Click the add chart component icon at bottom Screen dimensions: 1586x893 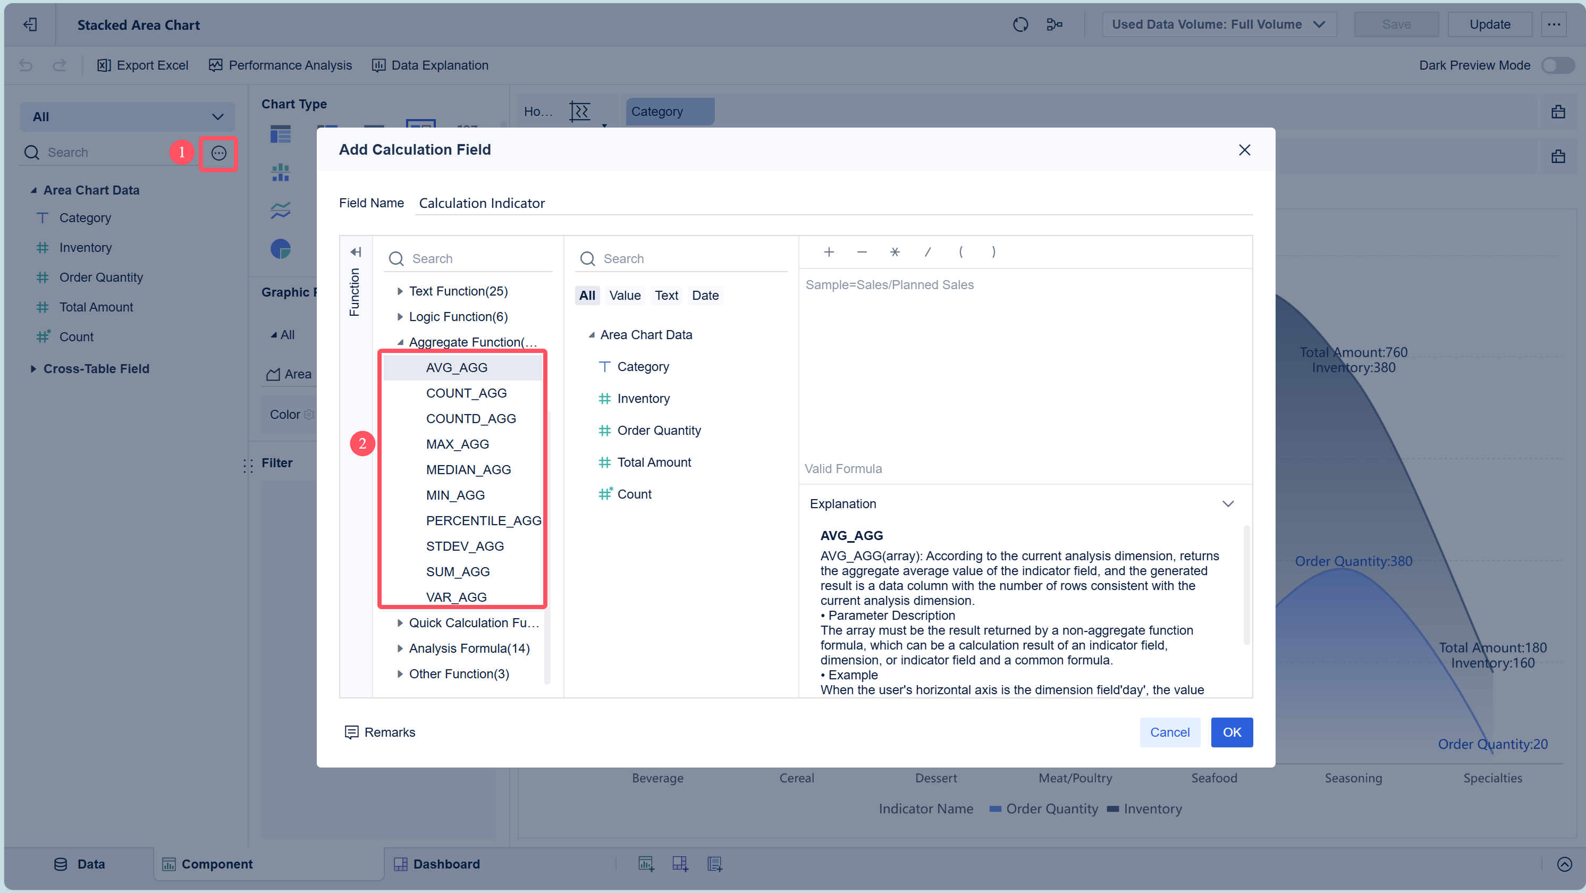[646, 863]
